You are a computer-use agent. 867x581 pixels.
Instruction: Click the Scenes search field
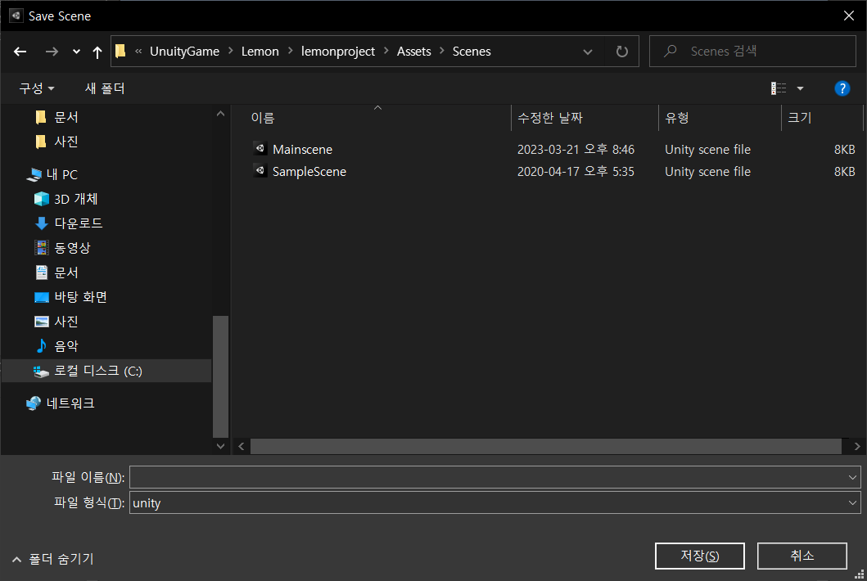752,52
